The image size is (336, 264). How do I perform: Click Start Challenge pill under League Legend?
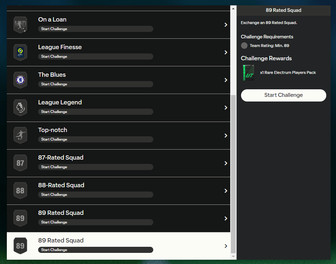click(x=95, y=112)
